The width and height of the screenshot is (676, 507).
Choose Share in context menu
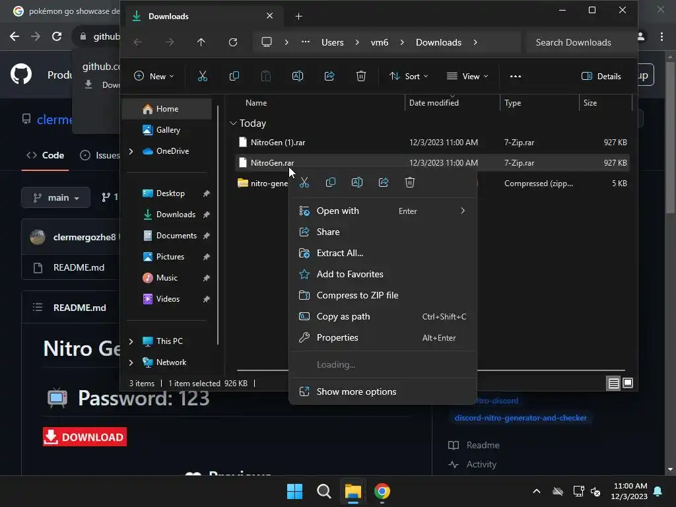click(x=382, y=232)
